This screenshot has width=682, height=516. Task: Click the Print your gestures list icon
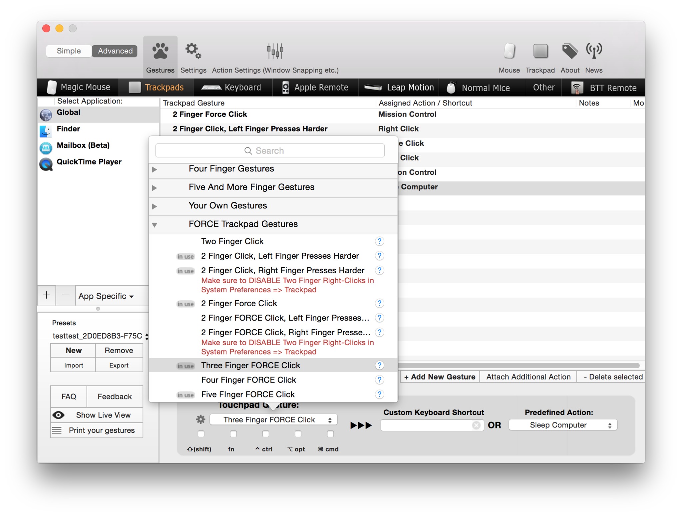(x=57, y=430)
